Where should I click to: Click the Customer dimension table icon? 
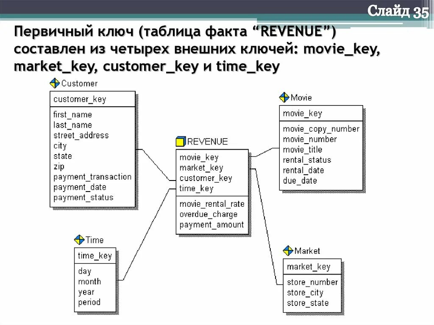pos(55,83)
